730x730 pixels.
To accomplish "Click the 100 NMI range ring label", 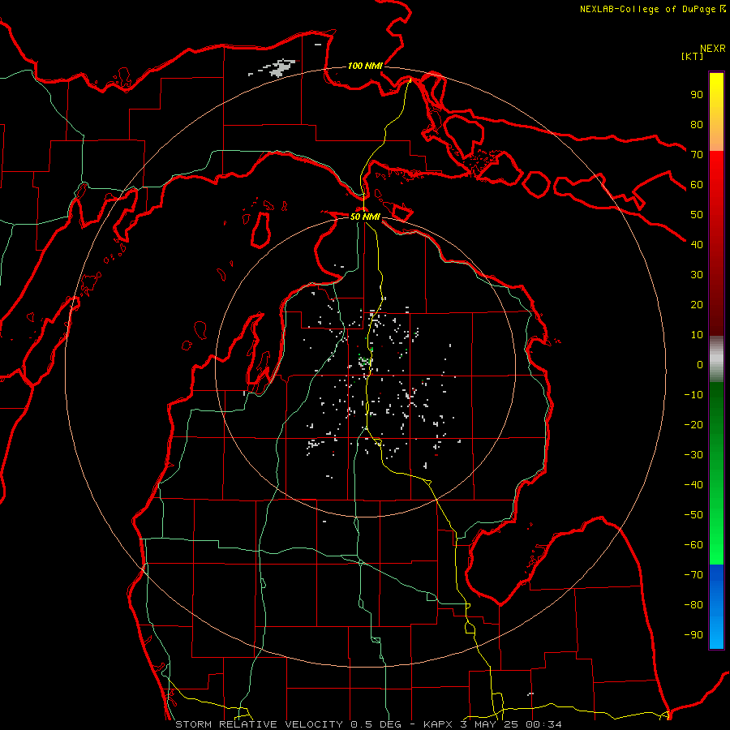I will click(365, 66).
